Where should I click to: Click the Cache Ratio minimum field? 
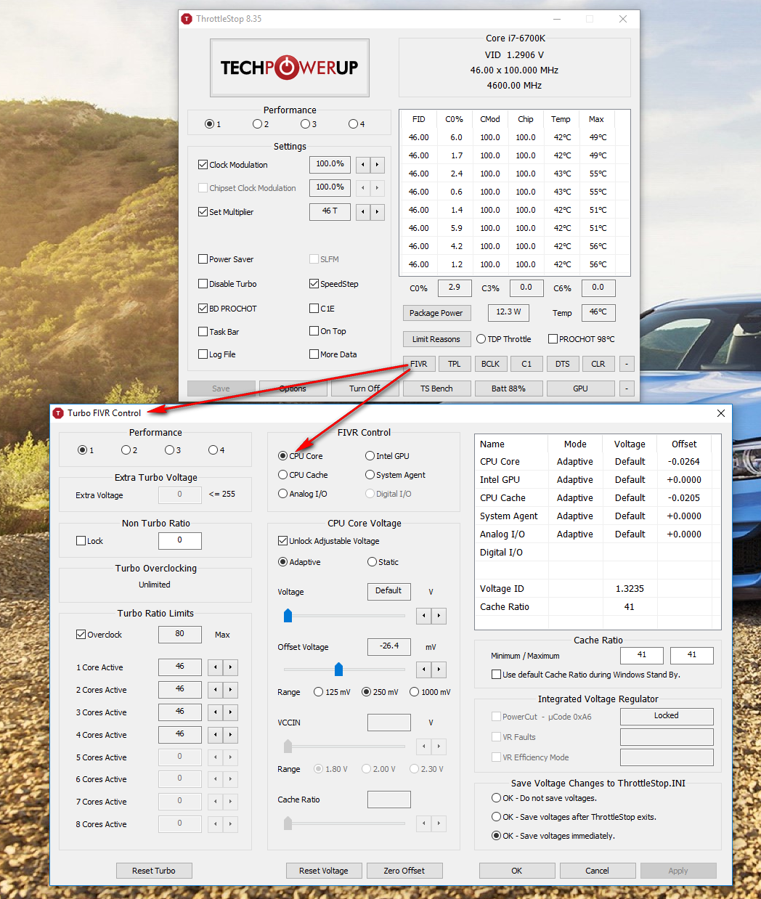coord(641,655)
